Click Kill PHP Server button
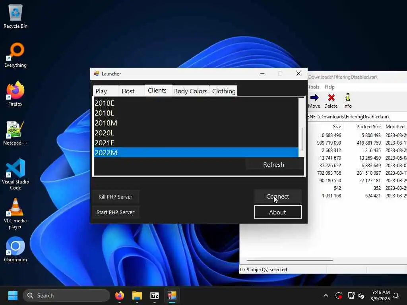 tap(116, 197)
